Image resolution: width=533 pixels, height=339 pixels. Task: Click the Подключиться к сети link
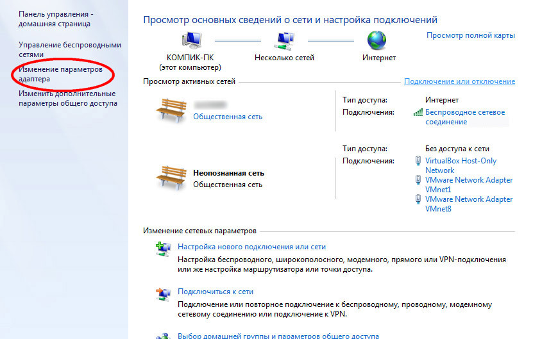216,292
